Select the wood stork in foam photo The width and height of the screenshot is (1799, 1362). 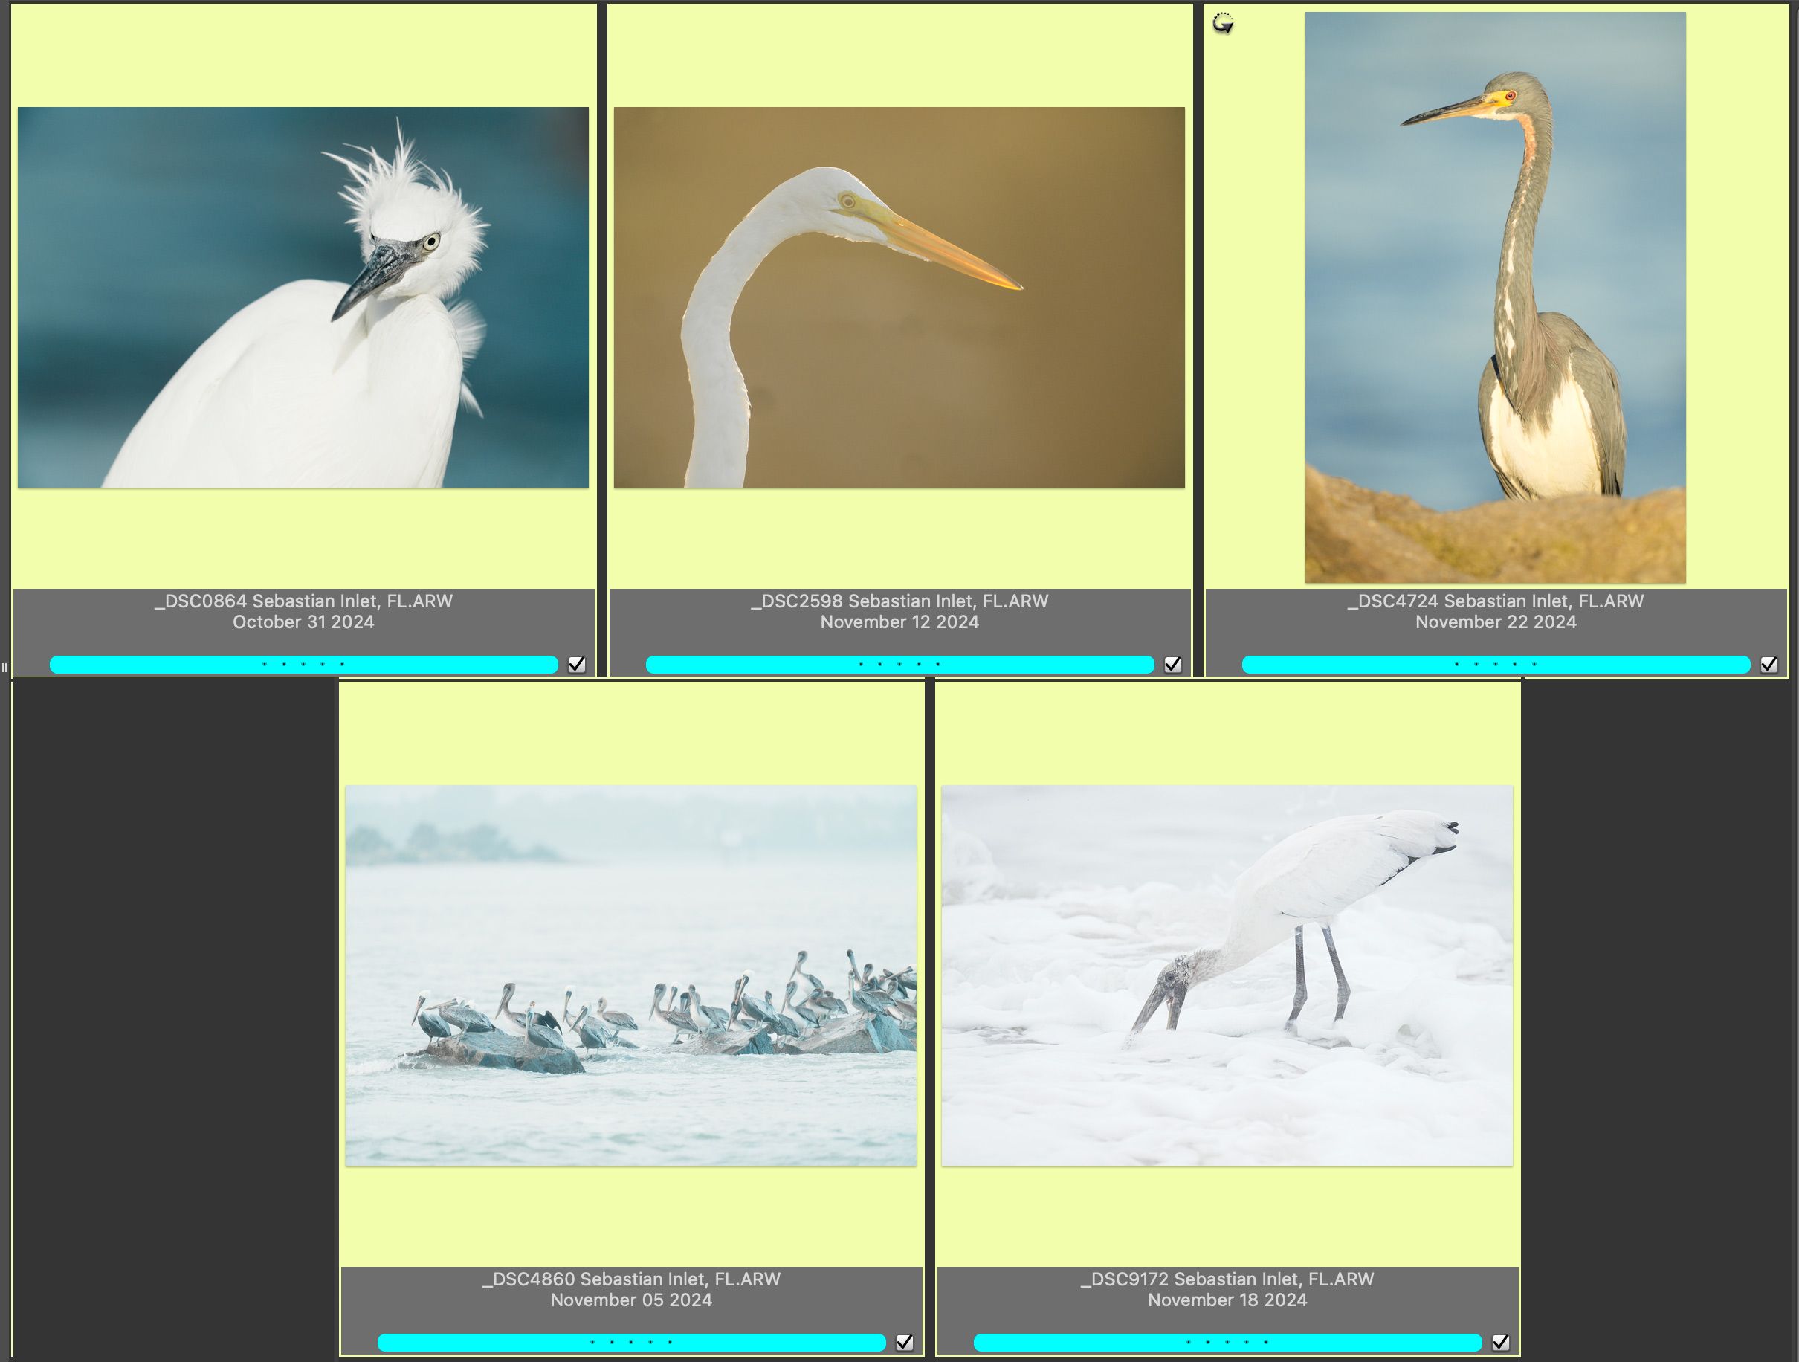[x=1227, y=975]
